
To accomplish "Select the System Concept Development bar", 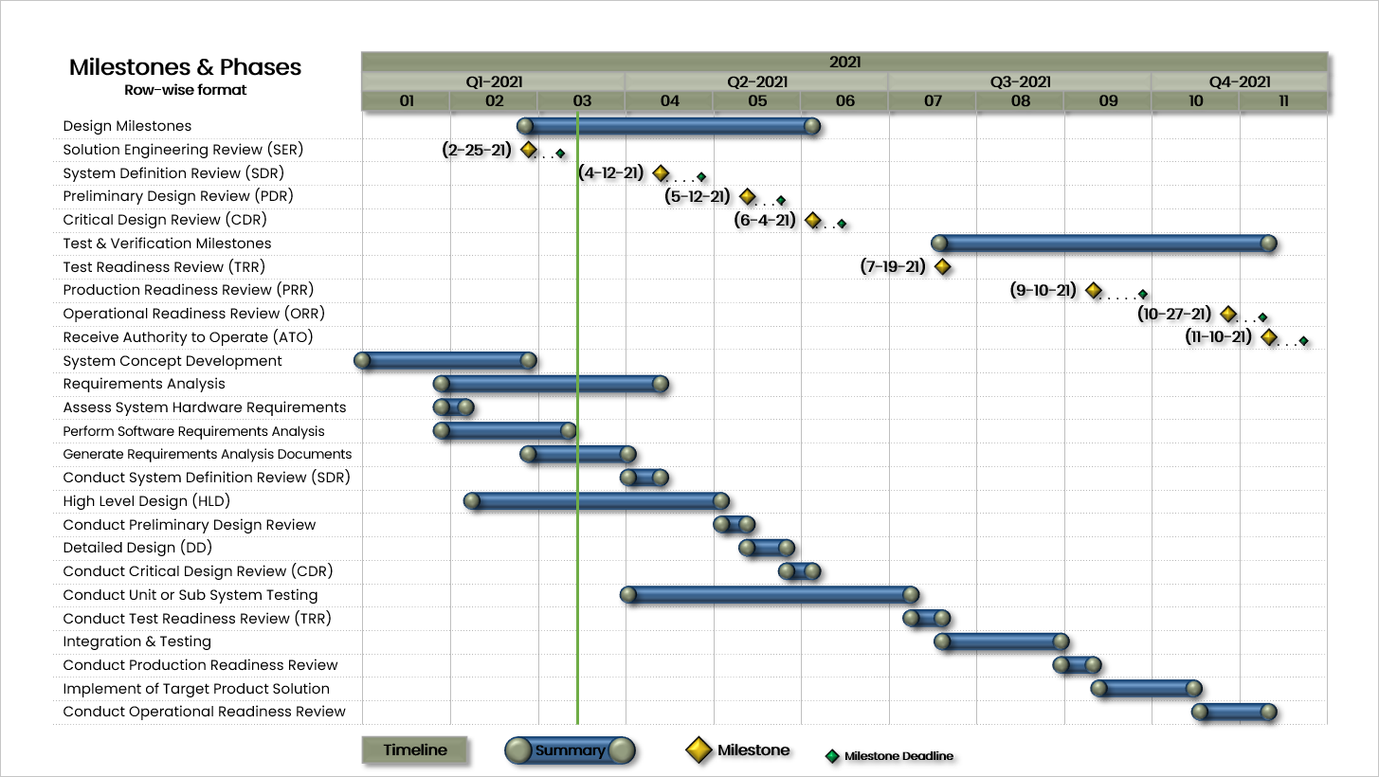I will [445, 360].
